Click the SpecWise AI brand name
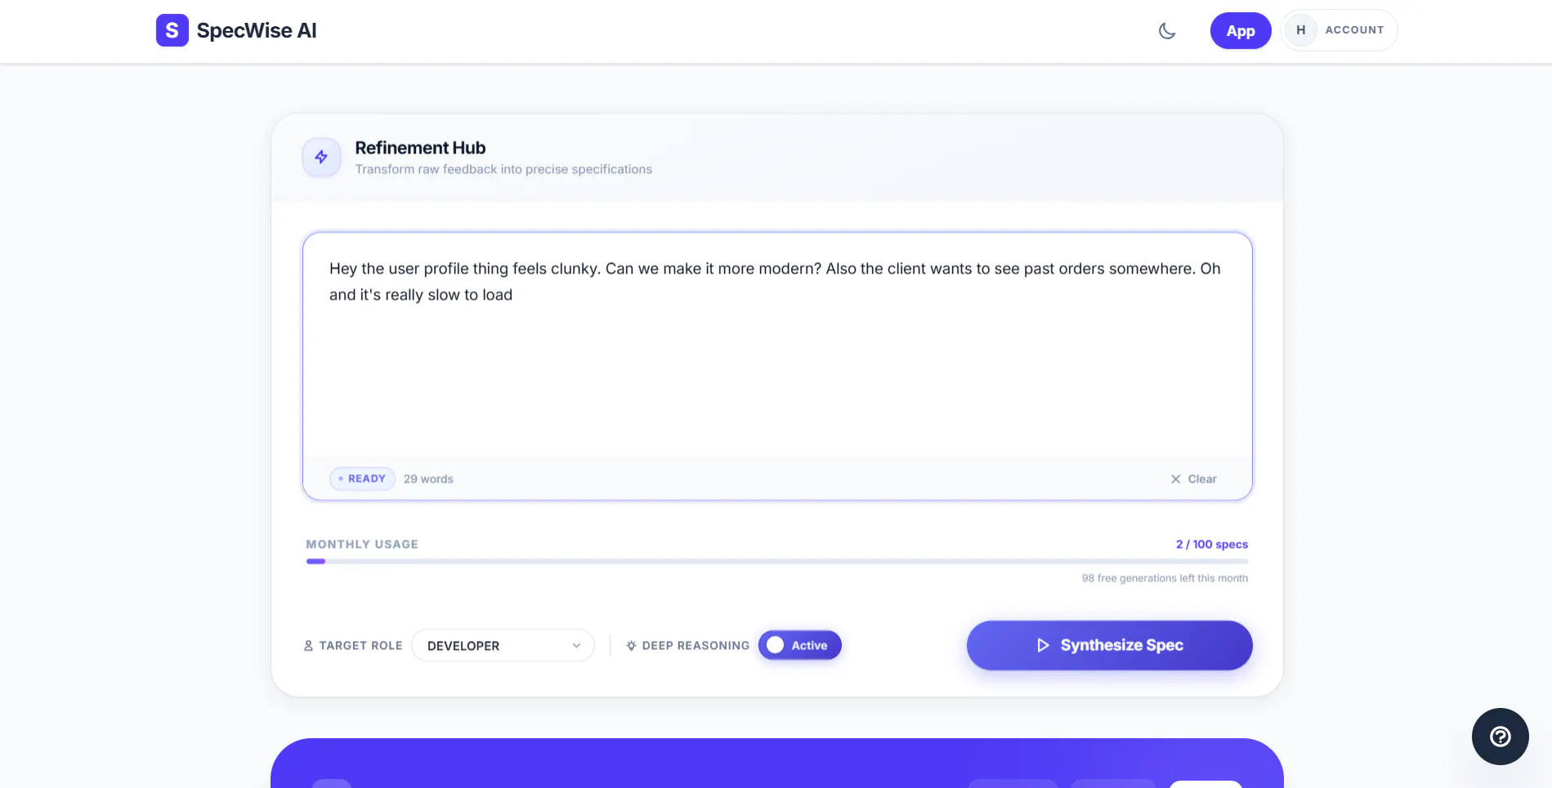Image resolution: width=1552 pixels, height=788 pixels. (x=257, y=31)
